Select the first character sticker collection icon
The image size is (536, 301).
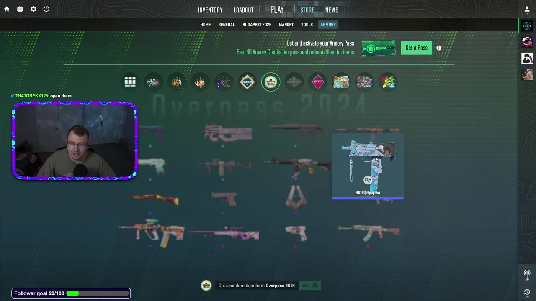153,82
